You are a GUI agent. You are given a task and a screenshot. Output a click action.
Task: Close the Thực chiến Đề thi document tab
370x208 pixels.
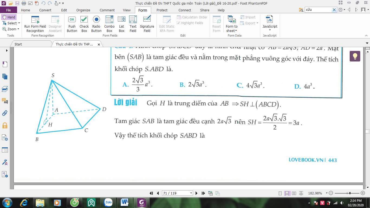point(99,44)
